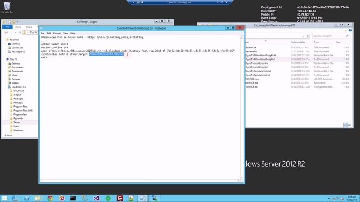360x202 pixels.
Task: Switch to the Notepad taskbar icon
Action: click(x=142, y=198)
